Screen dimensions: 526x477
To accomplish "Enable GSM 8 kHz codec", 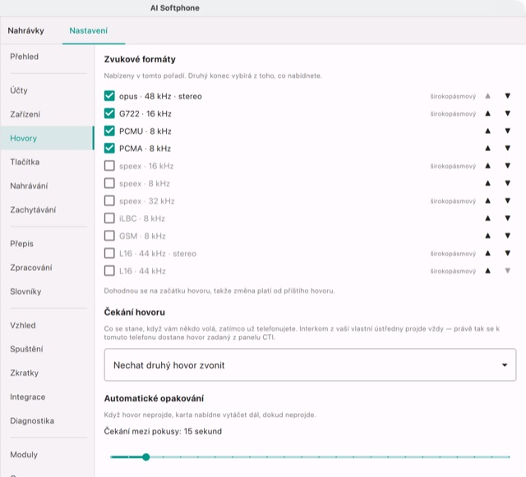I will [x=109, y=236].
